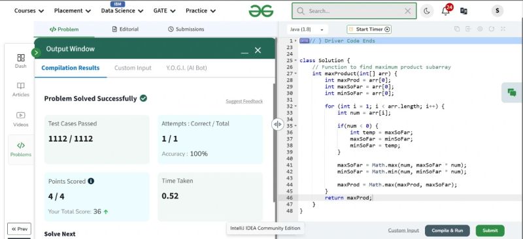Open Videos in the left sidebar
Screen dimensions: 523x239
(x=21, y=119)
